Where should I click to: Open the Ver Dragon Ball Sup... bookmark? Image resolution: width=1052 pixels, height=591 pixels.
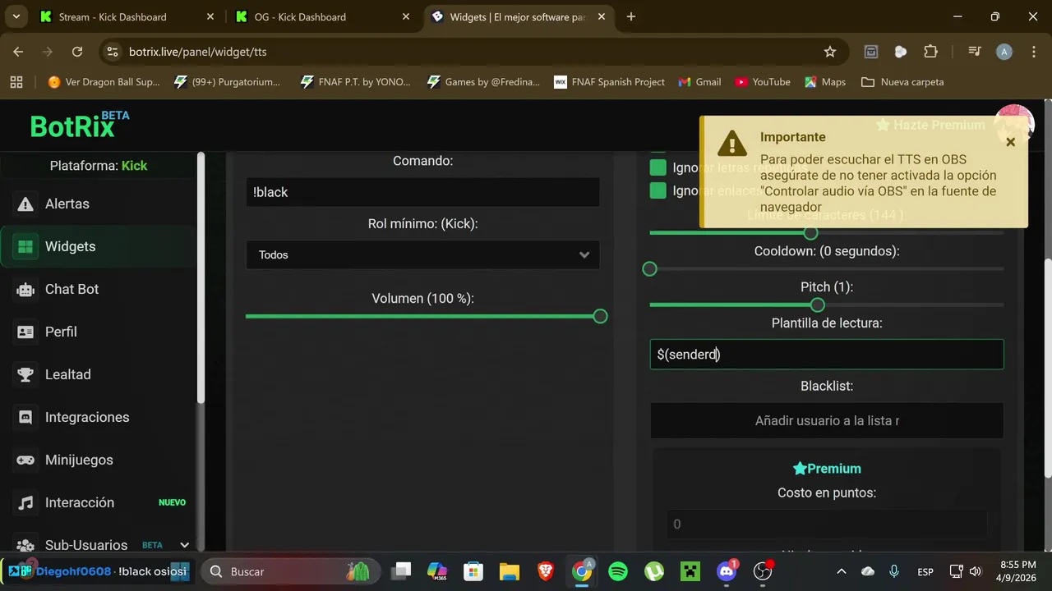click(104, 82)
